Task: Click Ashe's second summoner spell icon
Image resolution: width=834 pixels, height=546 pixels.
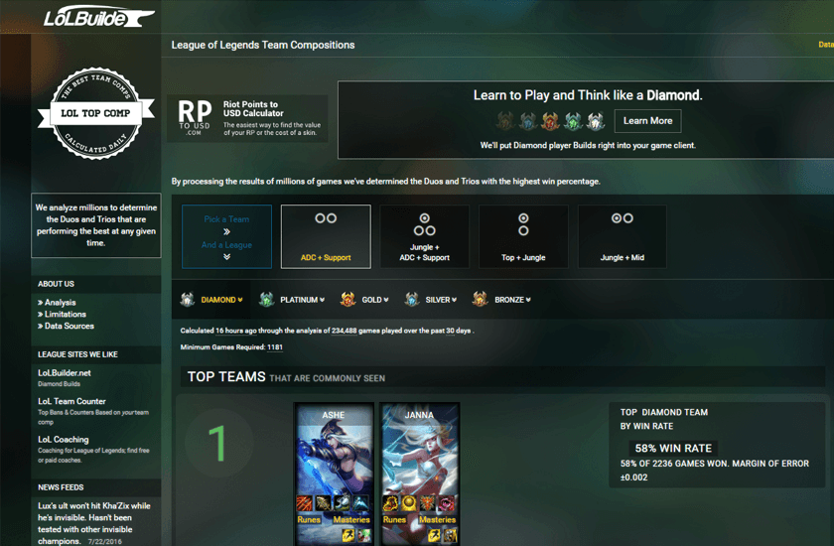Action: (363, 536)
